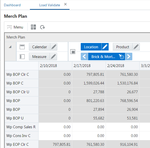Click the expand/collapse grid icon in toolbar
150x148 pixels.
click(33, 27)
